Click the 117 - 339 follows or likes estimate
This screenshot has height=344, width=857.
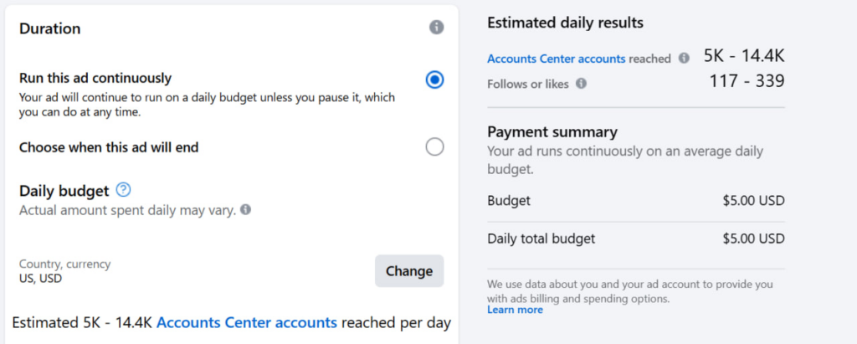click(x=747, y=81)
